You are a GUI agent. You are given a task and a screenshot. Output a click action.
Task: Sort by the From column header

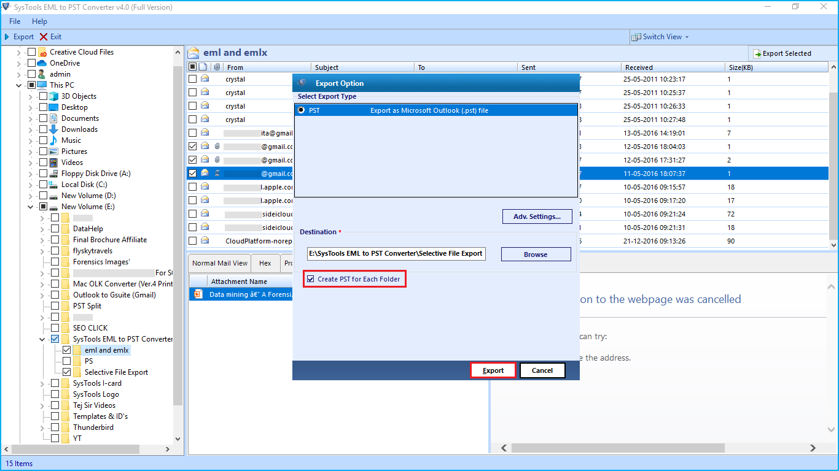pos(267,67)
